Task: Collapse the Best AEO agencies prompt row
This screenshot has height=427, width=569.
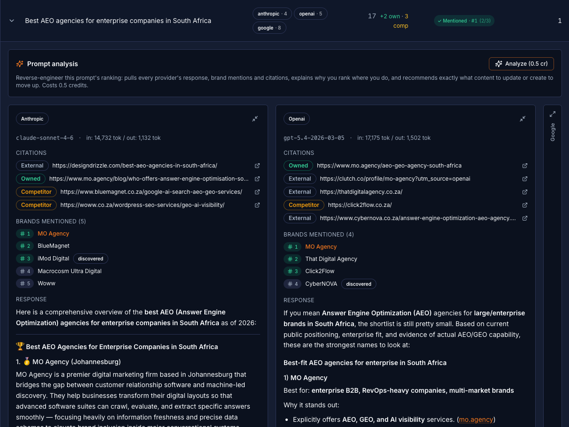Action: (x=12, y=21)
